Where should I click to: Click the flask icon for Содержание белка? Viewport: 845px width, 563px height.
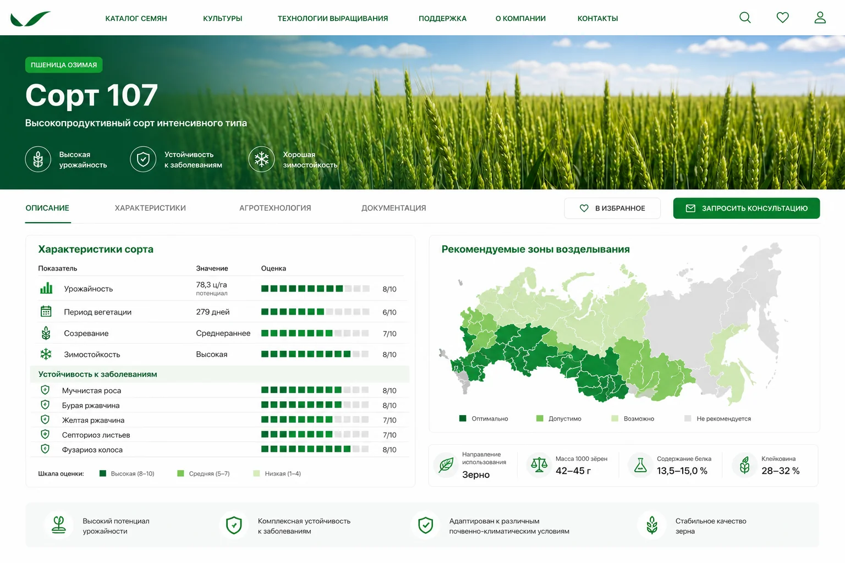[x=640, y=465]
